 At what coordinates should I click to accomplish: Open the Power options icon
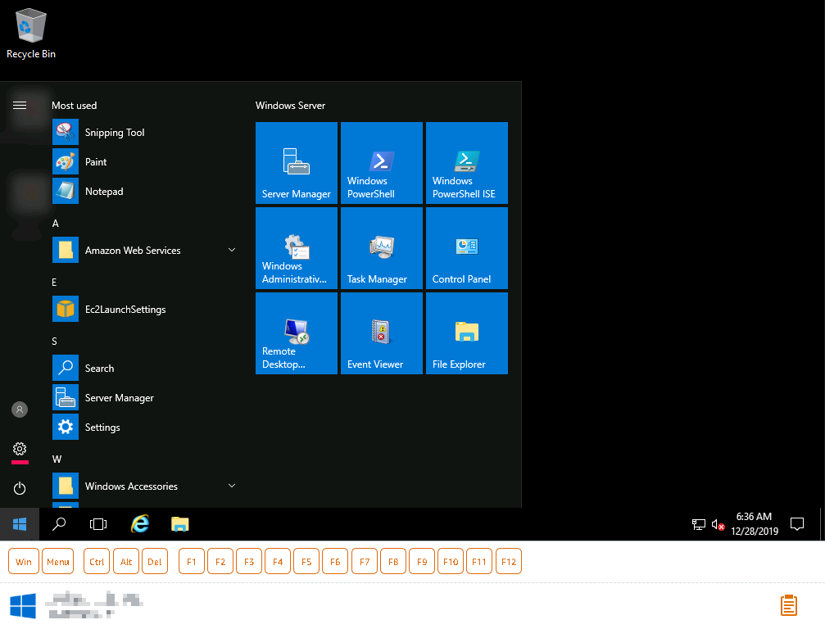(20, 488)
